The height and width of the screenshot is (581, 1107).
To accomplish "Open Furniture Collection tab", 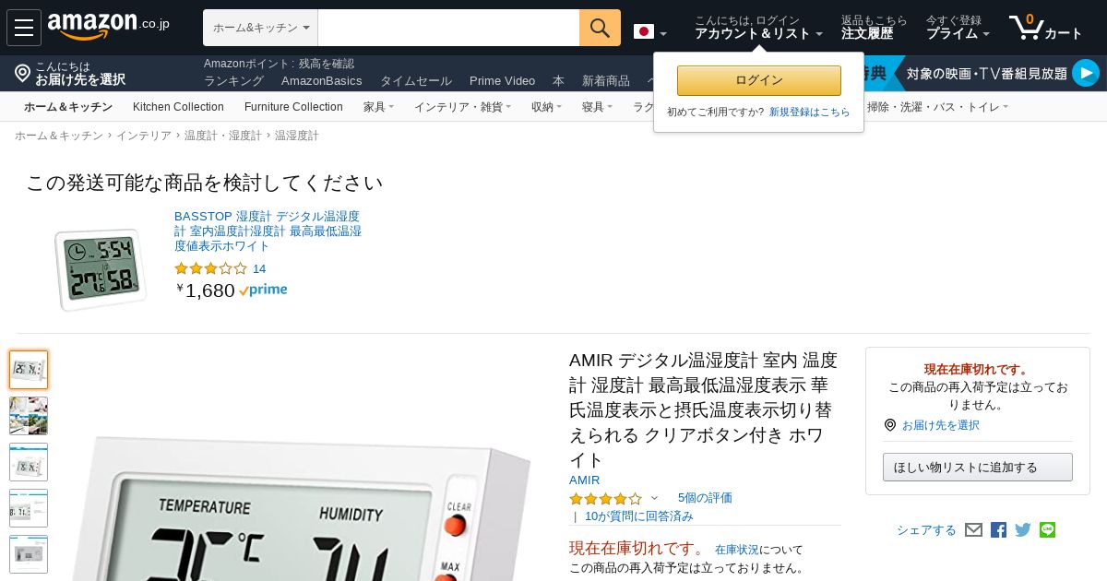I will pyautogui.click(x=293, y=107).
